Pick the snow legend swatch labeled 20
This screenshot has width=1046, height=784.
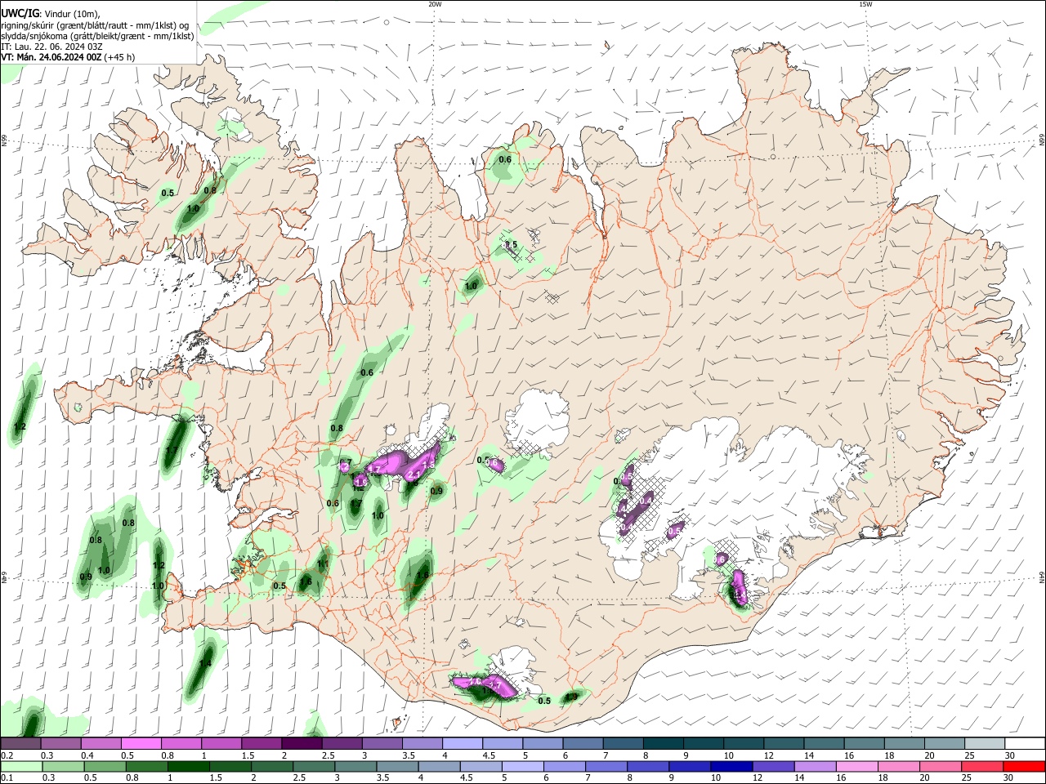pos(945,744)
